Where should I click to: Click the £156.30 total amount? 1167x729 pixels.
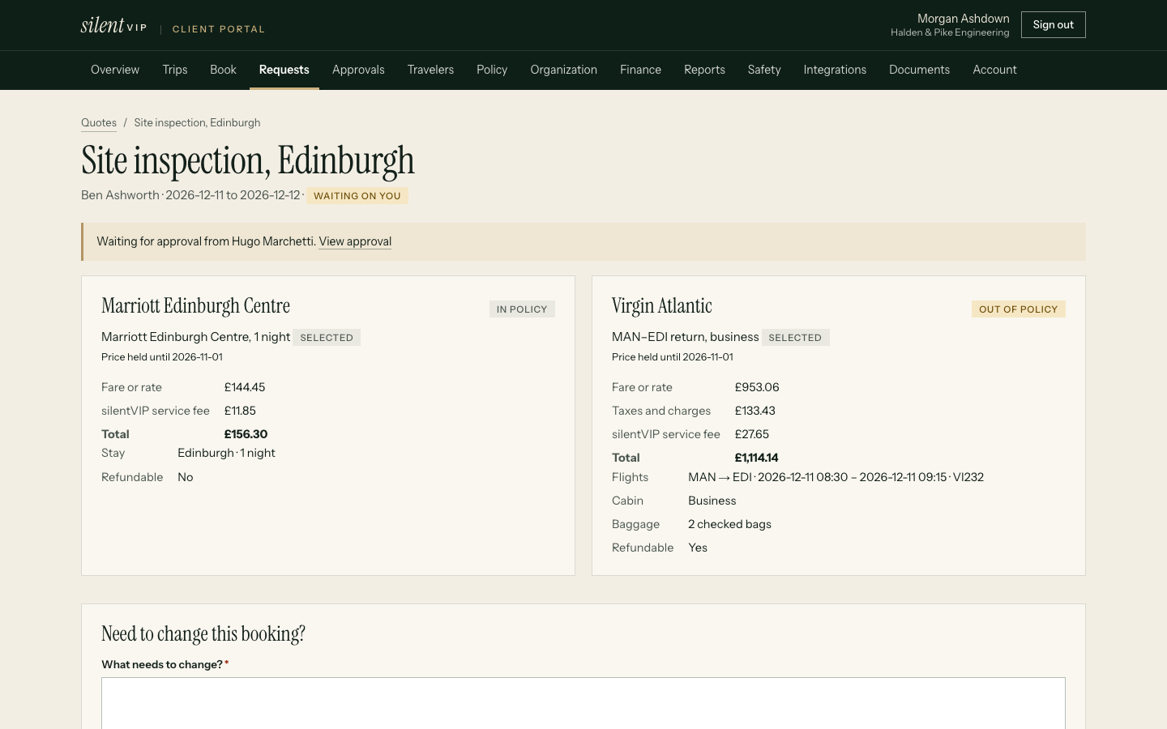[x=246, y=434]
